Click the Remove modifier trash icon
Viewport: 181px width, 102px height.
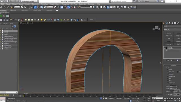[174, 60]
